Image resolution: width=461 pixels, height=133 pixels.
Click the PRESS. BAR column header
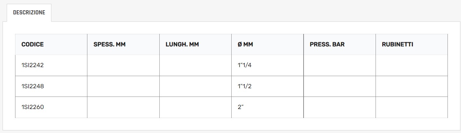click(x=327, y=44)
